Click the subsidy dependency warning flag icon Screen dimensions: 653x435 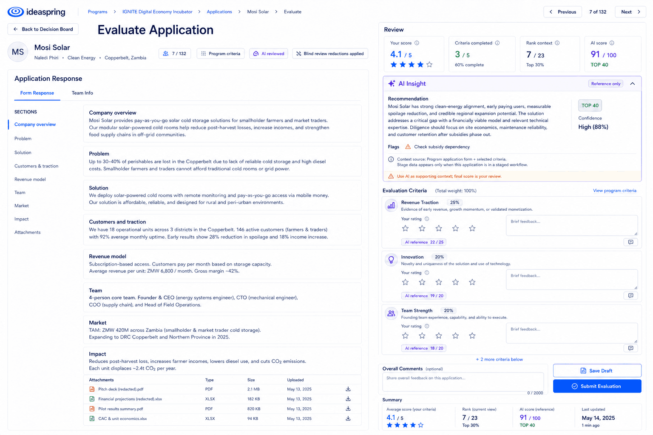click(408, 147)
